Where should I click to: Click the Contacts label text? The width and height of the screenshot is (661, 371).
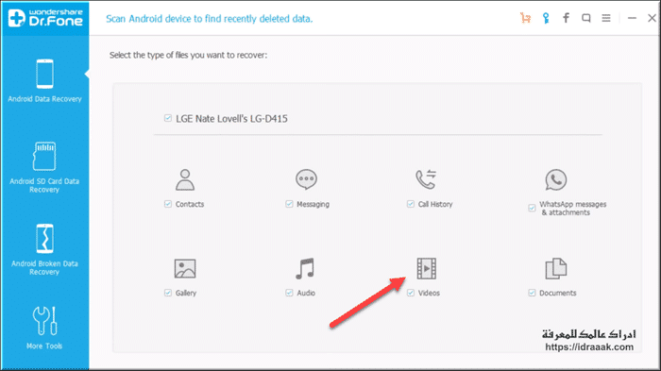click(190, 204)
